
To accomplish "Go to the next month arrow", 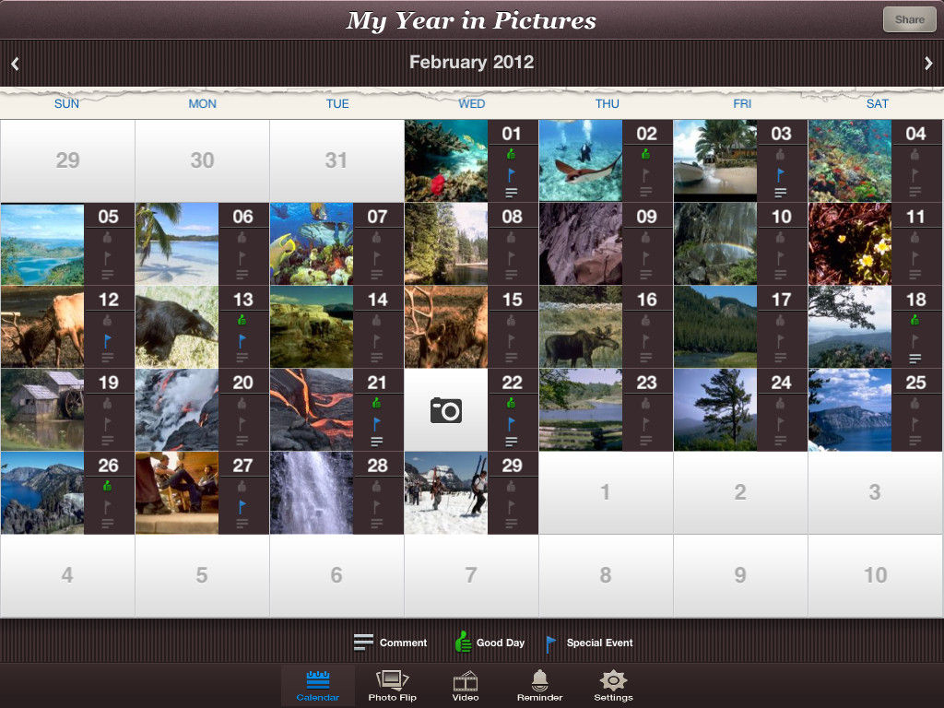I will [x=928, y=64].
